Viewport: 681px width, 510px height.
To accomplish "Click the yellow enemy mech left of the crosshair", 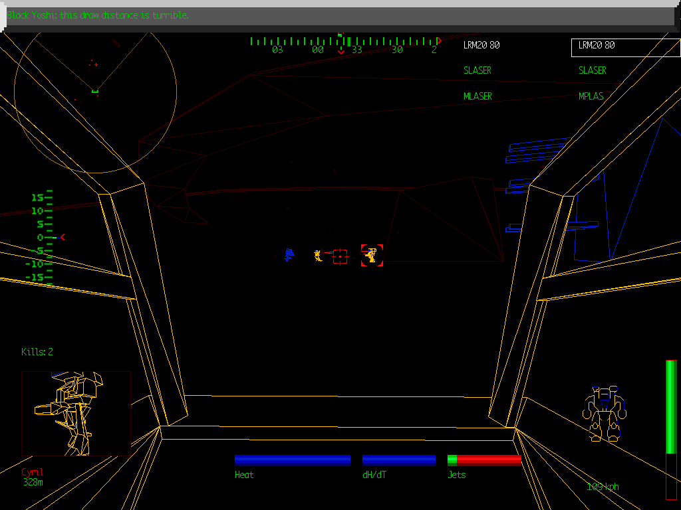I will coord(317,255).
